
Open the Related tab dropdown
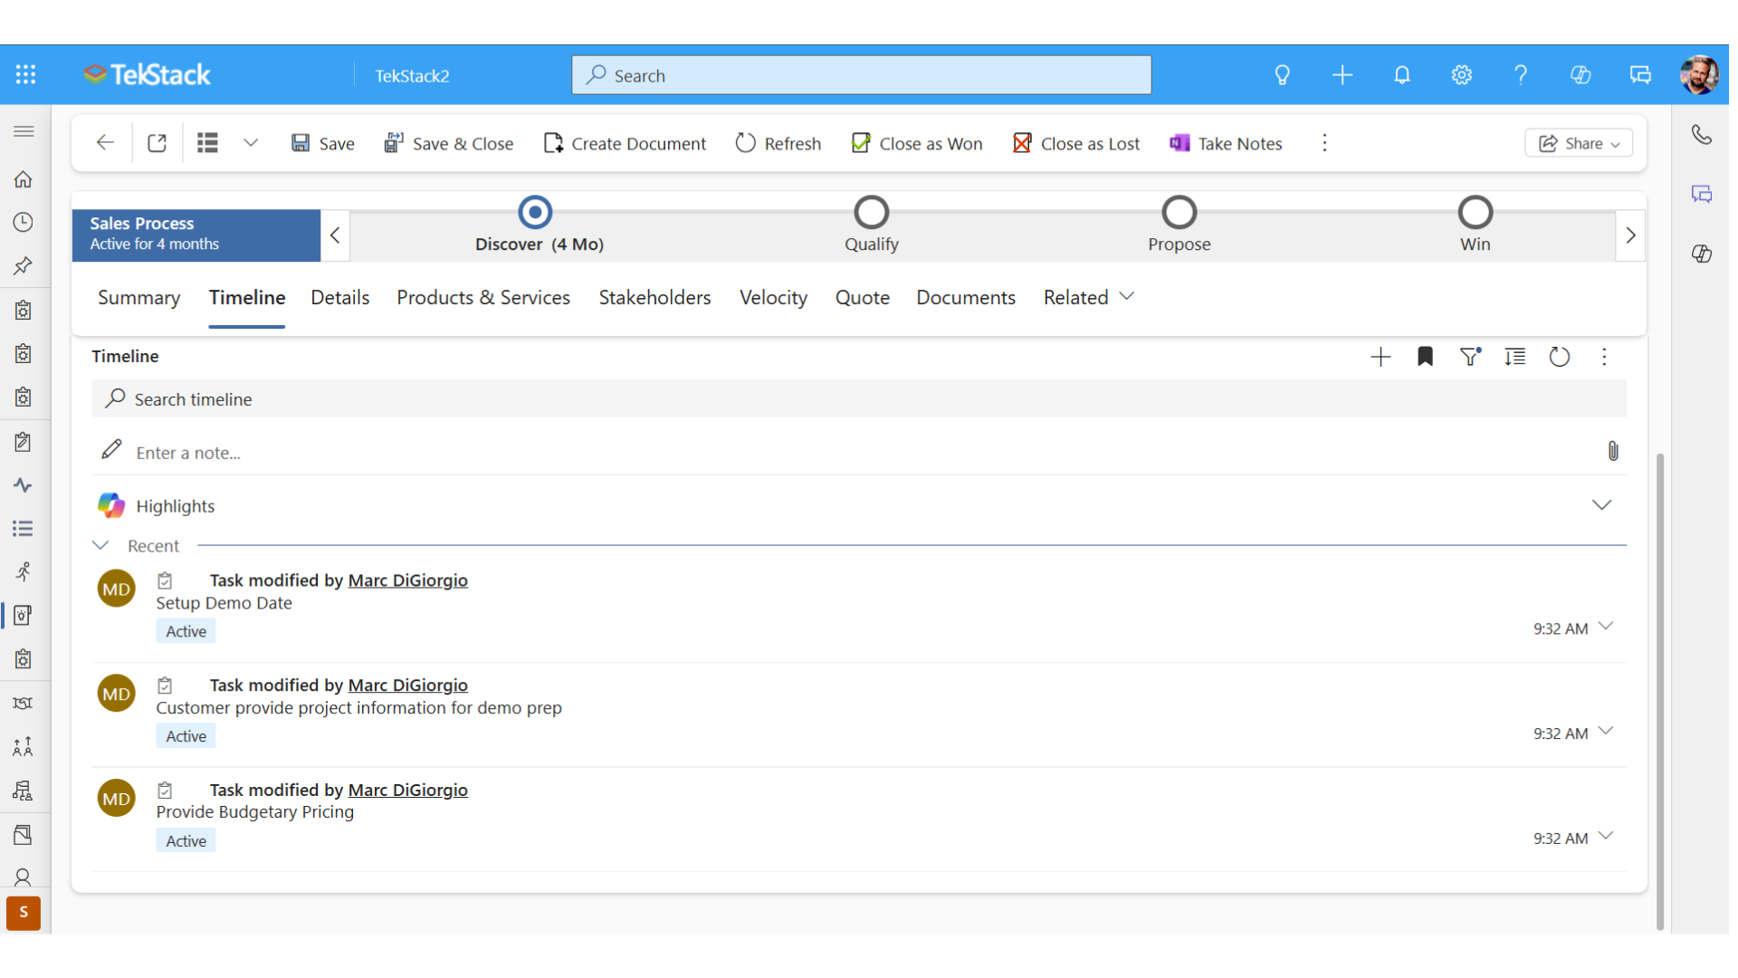[x=1088, y=297]
